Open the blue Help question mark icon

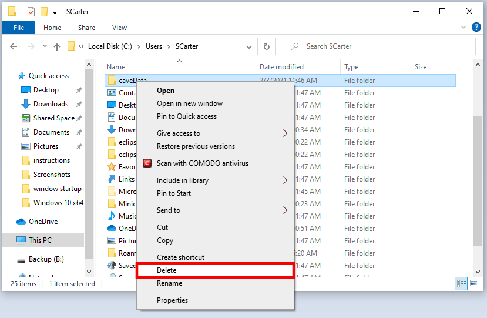coord(476,28)
